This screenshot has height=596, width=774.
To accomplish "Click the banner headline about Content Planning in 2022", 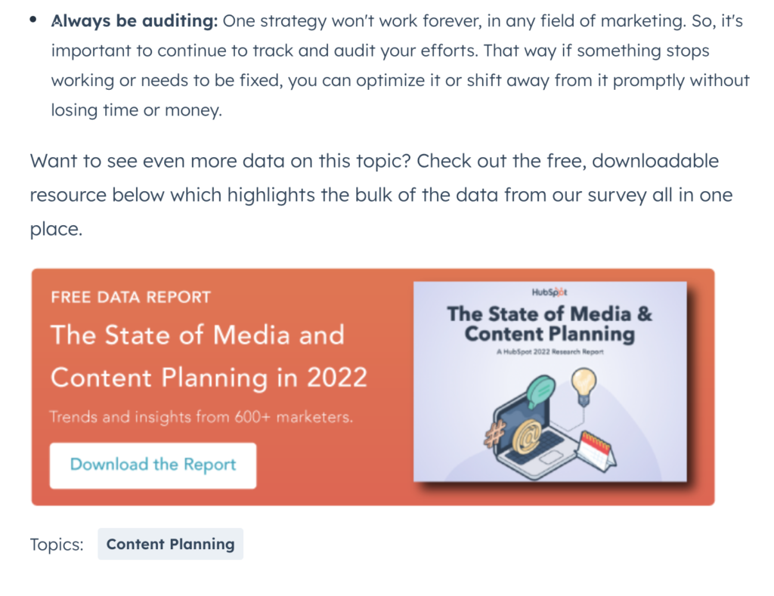I will point(209,357).
